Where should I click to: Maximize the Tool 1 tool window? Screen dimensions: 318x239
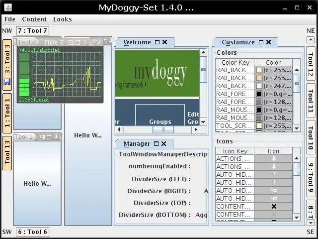pos(49,137)
